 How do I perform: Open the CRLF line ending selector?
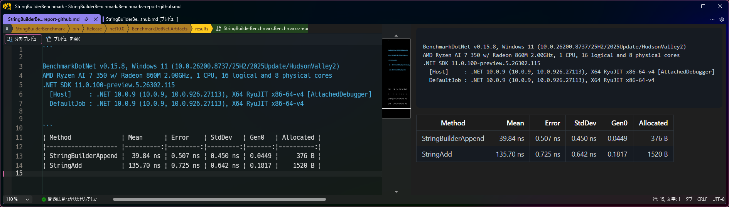(702, 199)
